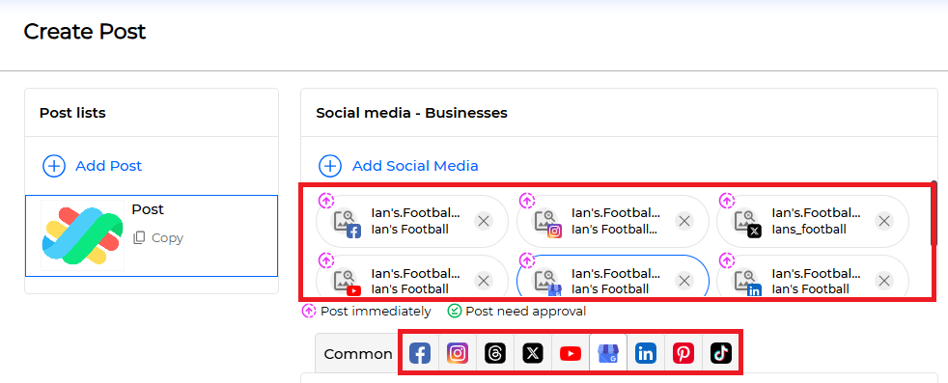Switch to the Pinterest platform tab
This screenshot has width=948, height=383.
683,353
